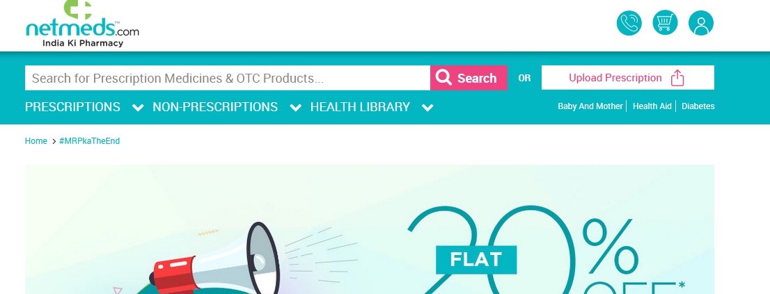Click the magnifier icon in Search
770x294 pixels.
tap(443, 77)
